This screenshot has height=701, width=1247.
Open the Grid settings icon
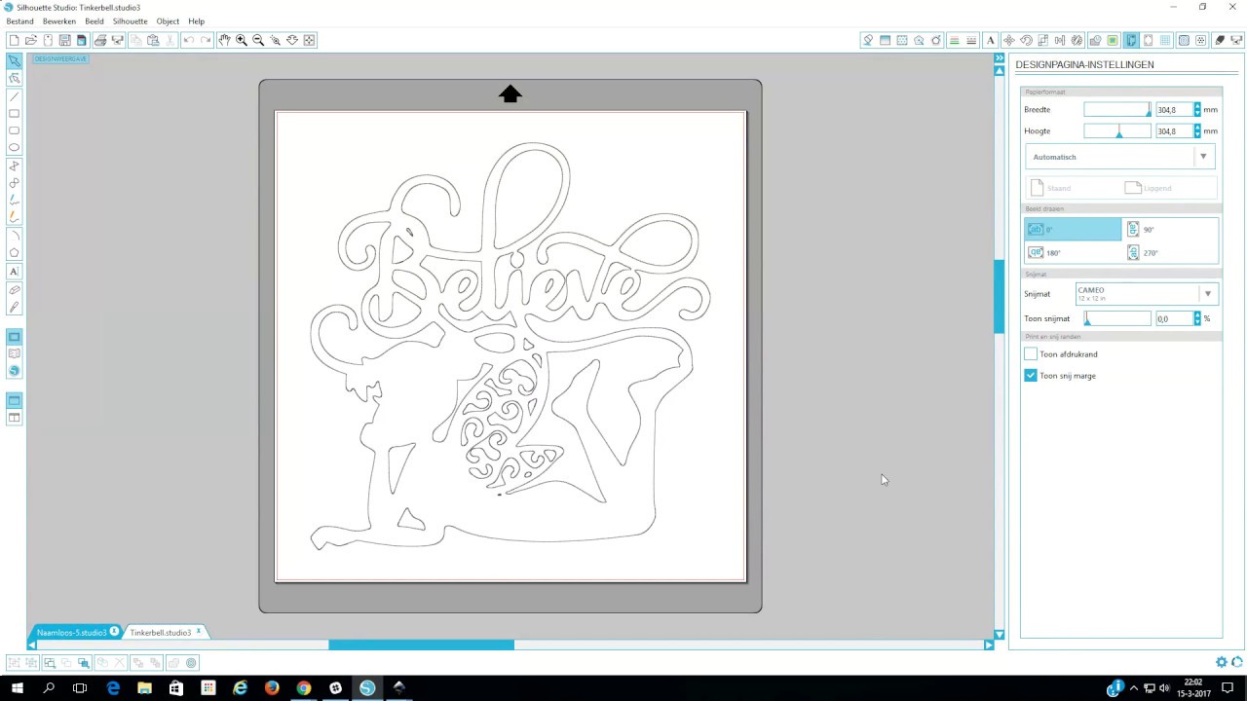(x=1165, y=40)
